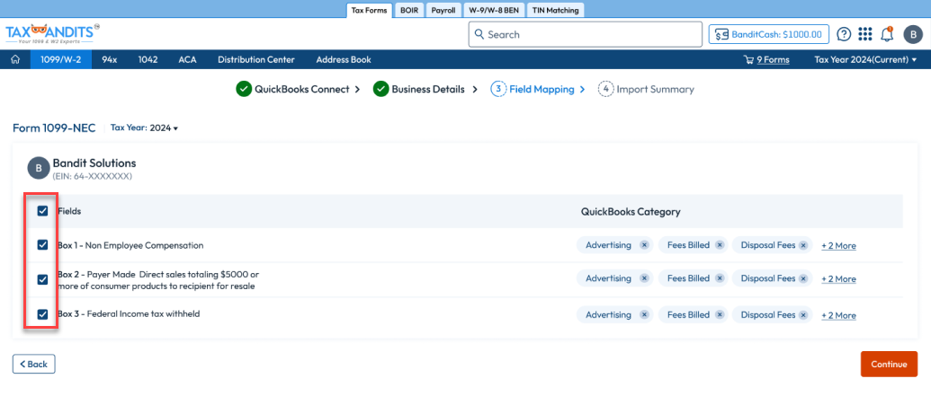931x405 pixels.
Task: Remove Disposal Fees from Box 1 row
Action: tap(802, 245)
